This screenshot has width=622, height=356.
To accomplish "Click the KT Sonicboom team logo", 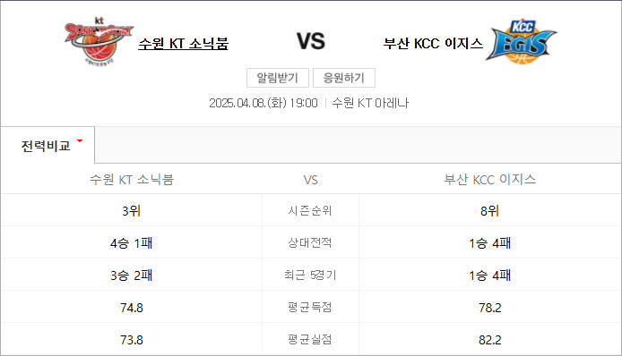I will (x=99, y=41).
